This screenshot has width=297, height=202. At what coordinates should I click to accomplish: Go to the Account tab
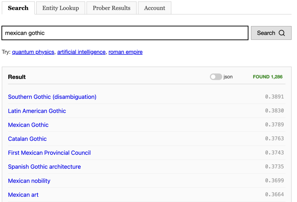[x=155, y=8]
